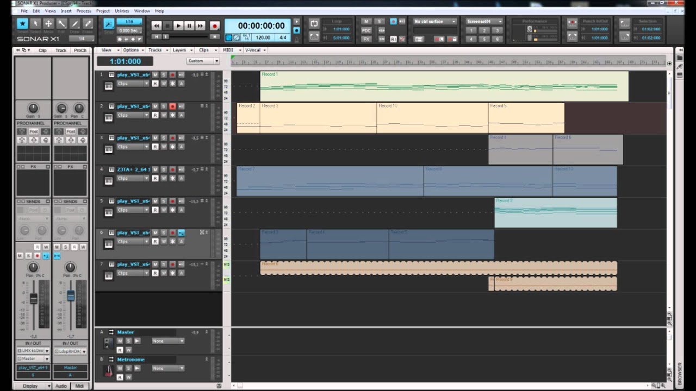
Task: Click the PDC override button
Action: click(x=366, y=30)
